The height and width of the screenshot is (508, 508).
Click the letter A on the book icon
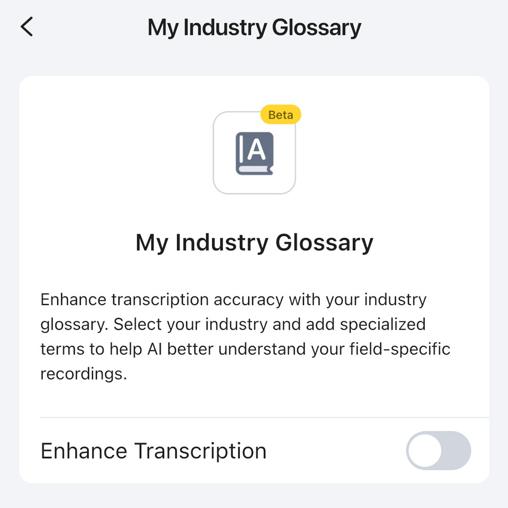click(x=257, y=150)
